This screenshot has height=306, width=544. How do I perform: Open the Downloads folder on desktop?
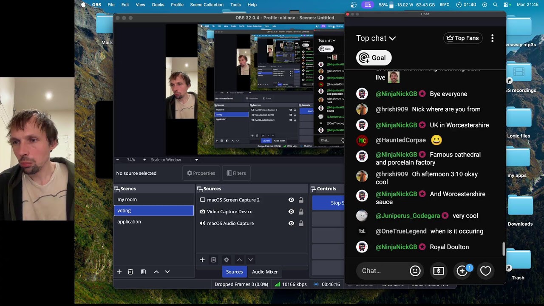520,211
